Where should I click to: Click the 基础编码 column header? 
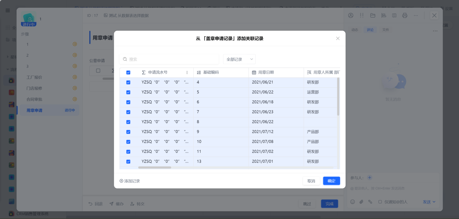point(221,72)
